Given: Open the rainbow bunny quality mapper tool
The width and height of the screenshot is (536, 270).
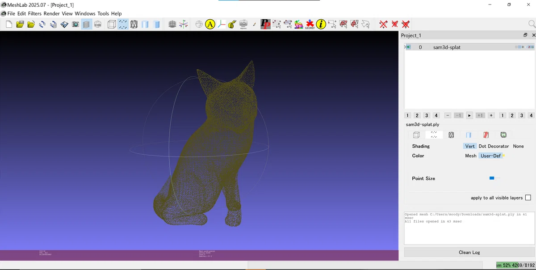Looking at the screenshot, I should [x=299, y=25].
